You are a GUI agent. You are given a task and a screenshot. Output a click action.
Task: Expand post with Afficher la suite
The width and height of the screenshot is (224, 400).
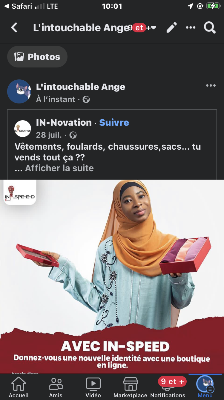pyautogui.click(x=59, y=168)
